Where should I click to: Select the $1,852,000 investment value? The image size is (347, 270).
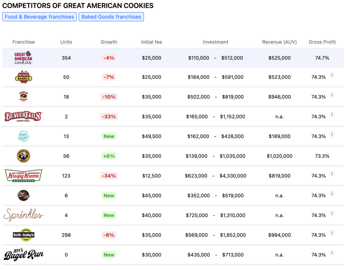click(233, 235)
